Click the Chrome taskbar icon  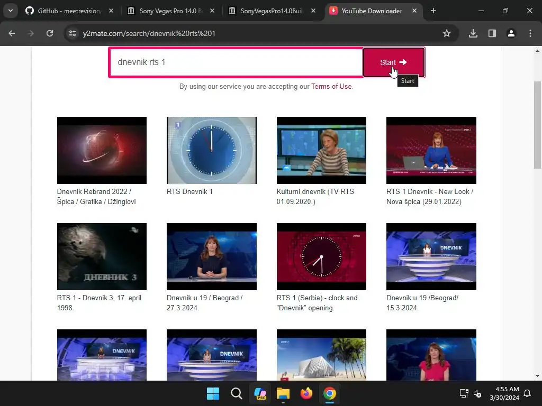point(330,393)
